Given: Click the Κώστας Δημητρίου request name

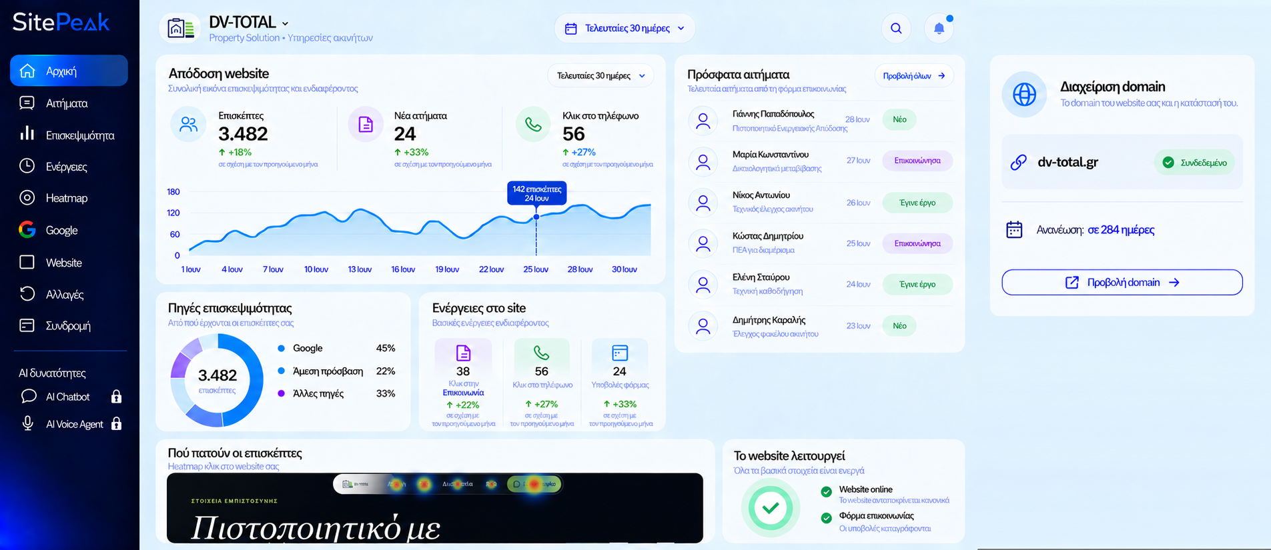Looking at the screenshot, I should (x=767, y=236).
